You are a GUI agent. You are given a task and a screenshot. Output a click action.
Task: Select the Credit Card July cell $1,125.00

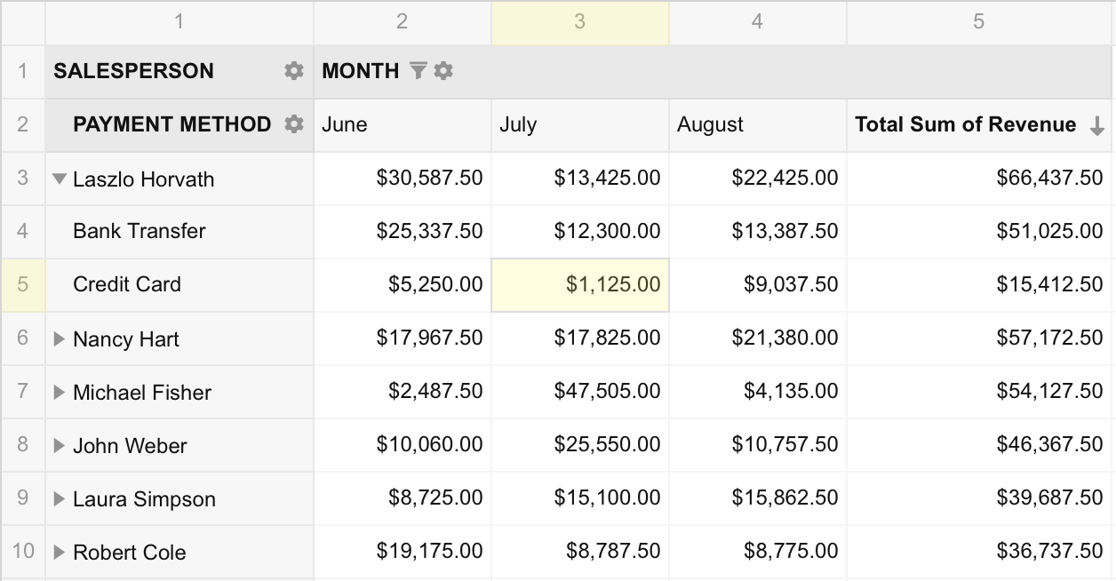click(579, 284)
